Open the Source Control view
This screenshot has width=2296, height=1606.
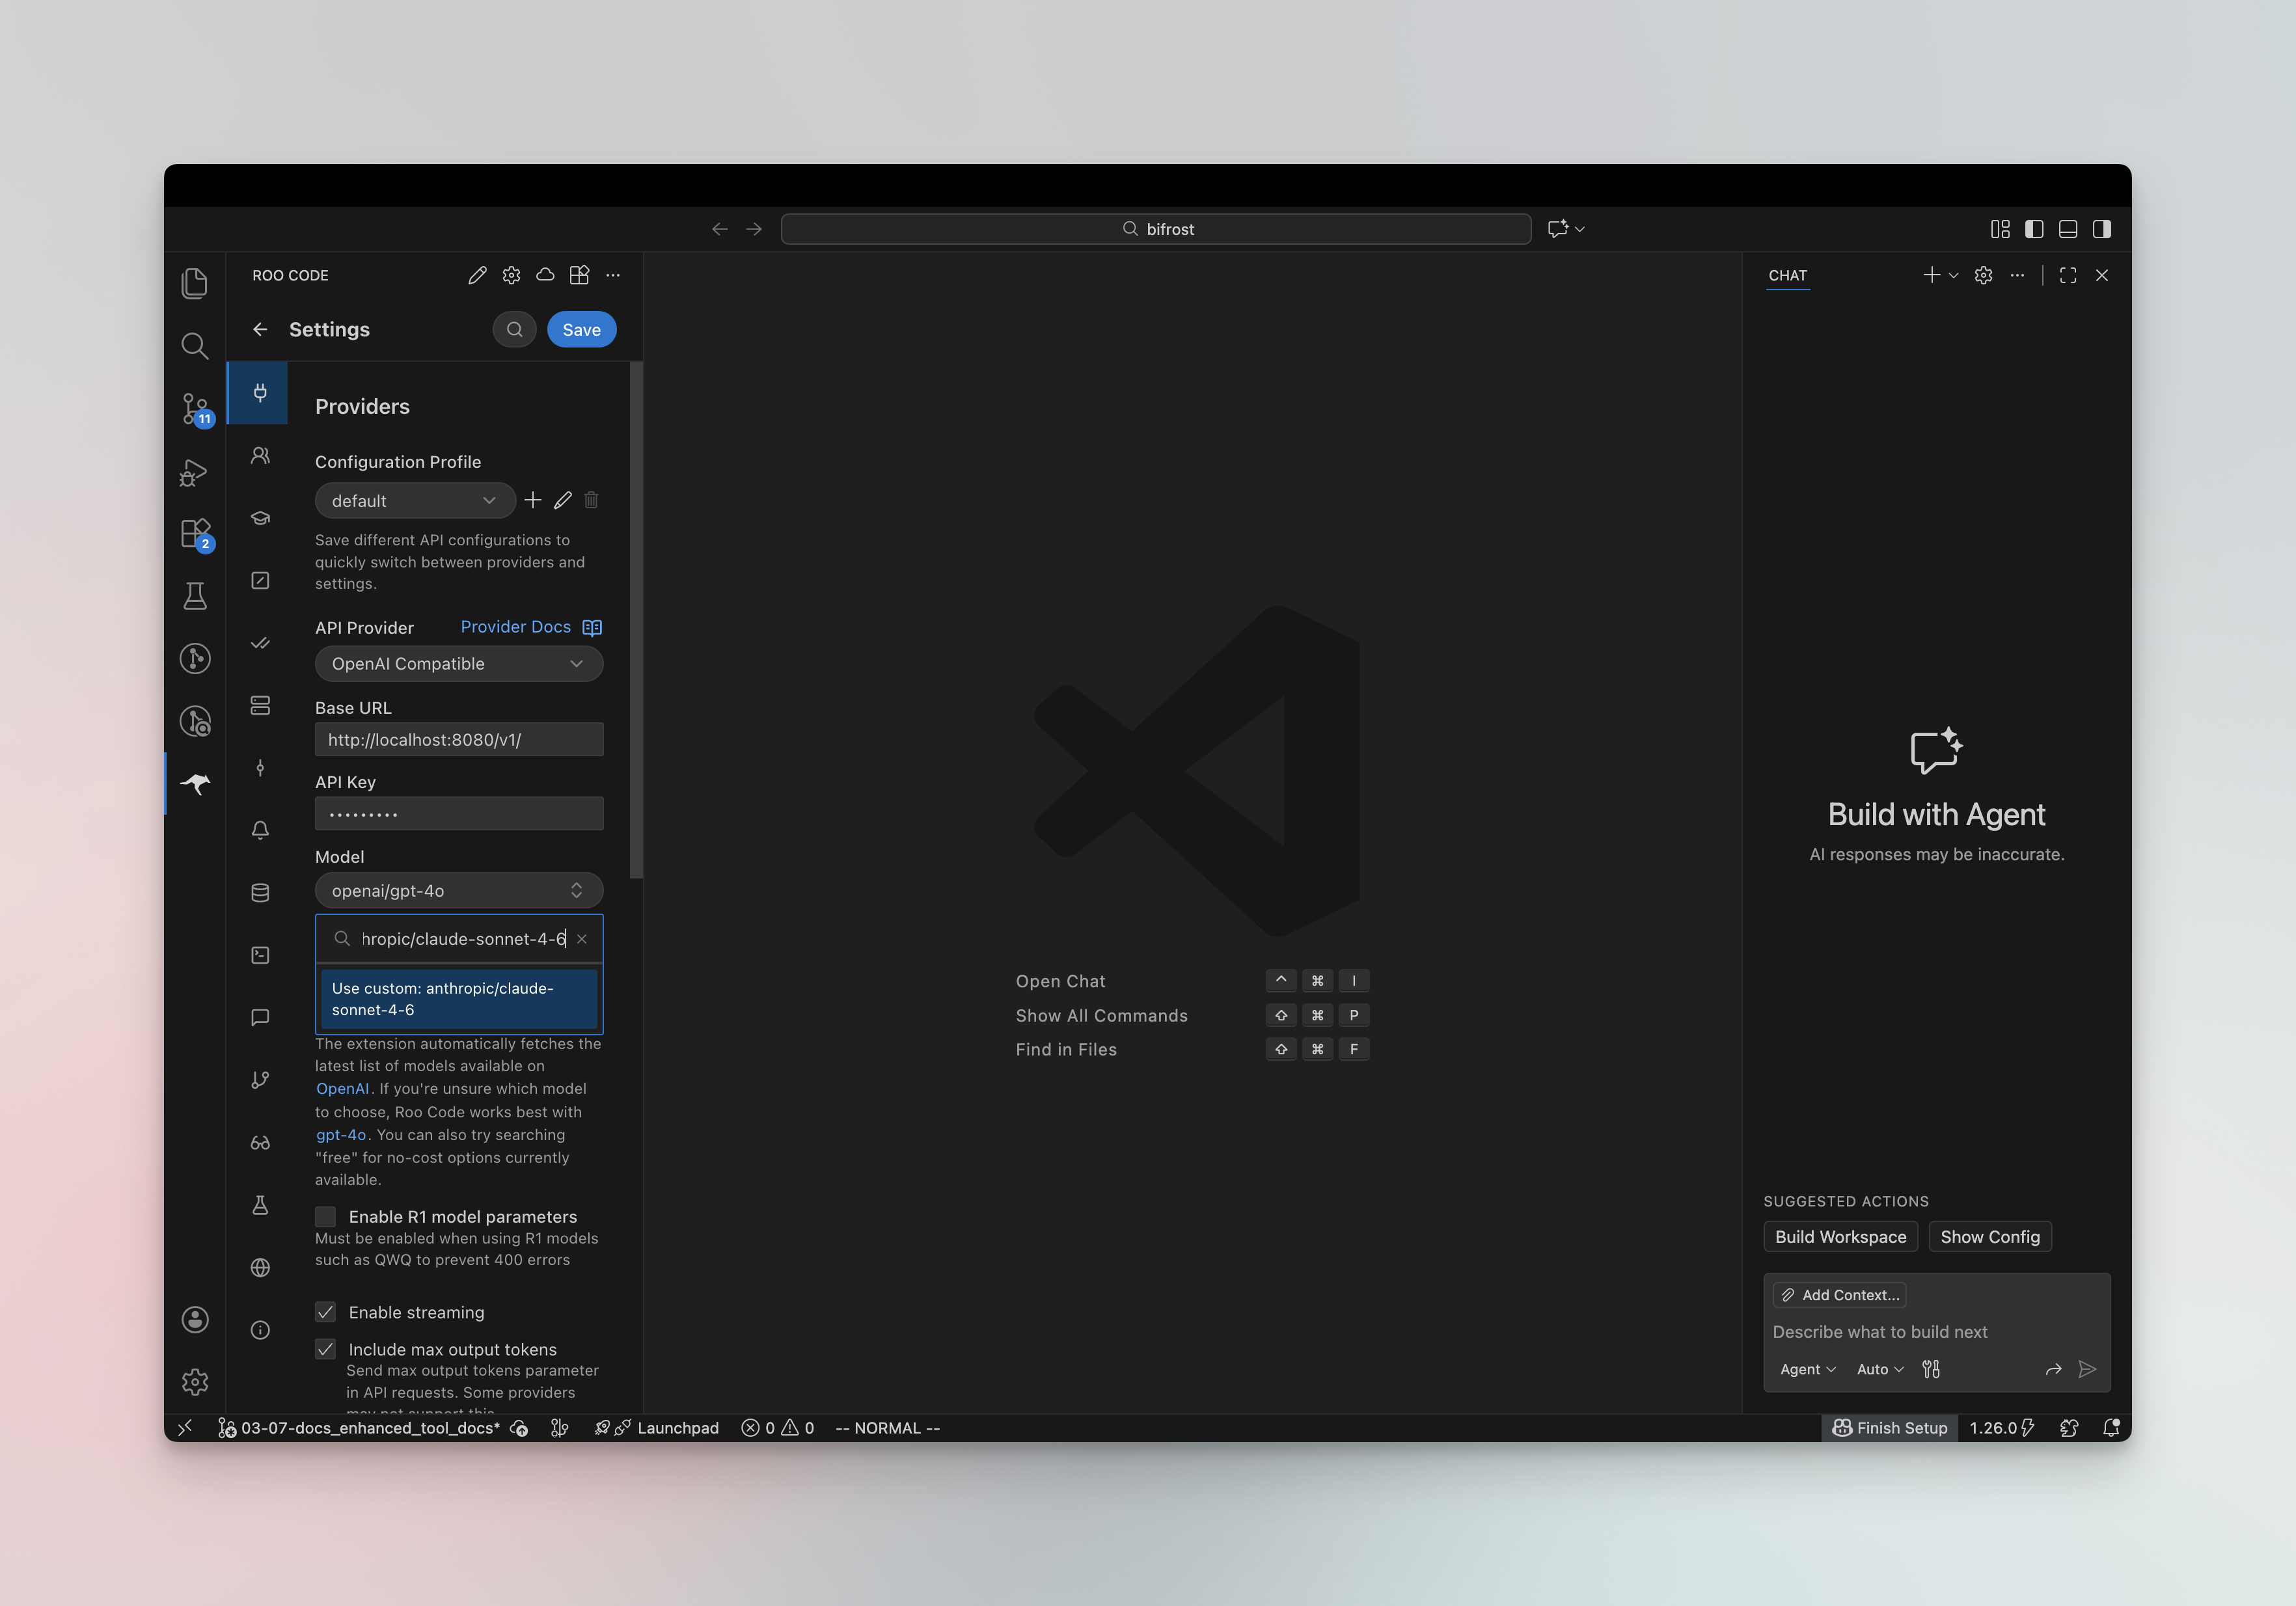click(x=195, y=408)
